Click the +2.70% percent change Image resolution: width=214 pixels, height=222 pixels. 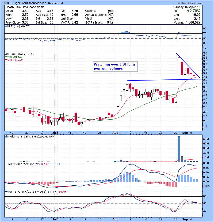(x=194, y=11)
